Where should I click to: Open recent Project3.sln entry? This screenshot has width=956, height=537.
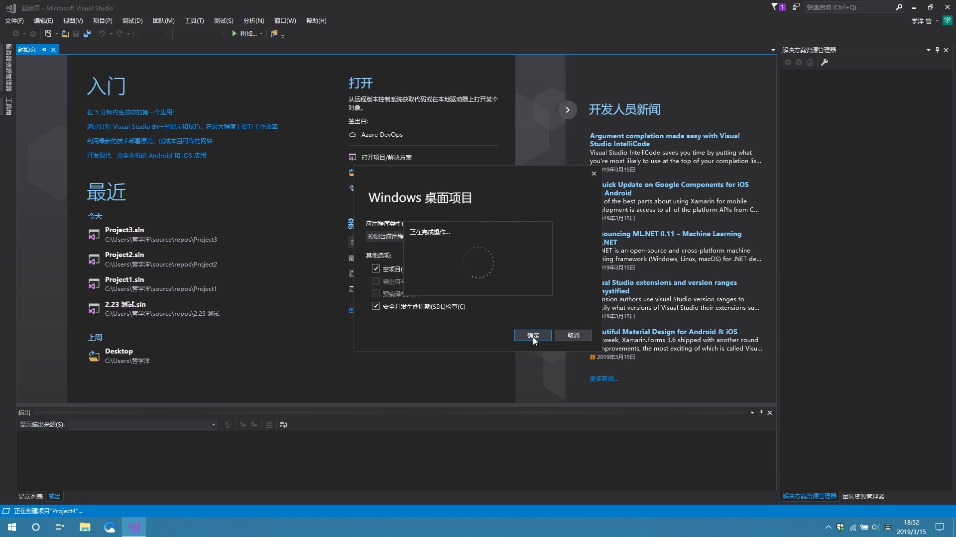pyautogui.click(x=124, y=230)
